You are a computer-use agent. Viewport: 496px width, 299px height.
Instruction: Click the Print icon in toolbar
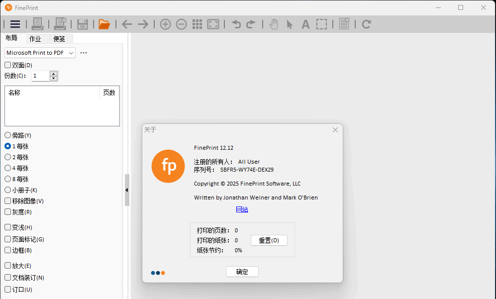pos(38,24)
